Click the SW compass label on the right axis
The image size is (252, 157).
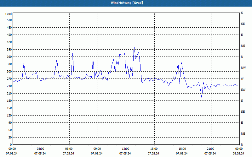pyautogui.click(x=243, y=90)
